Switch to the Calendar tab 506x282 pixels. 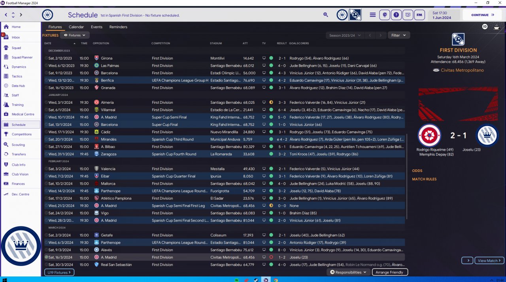pyautogui.click(x=76, y=27)
